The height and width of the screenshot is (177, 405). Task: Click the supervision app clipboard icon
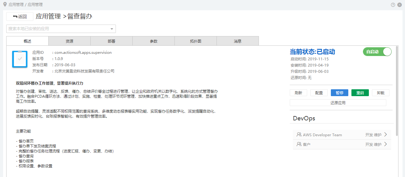(x=20, y=59)
